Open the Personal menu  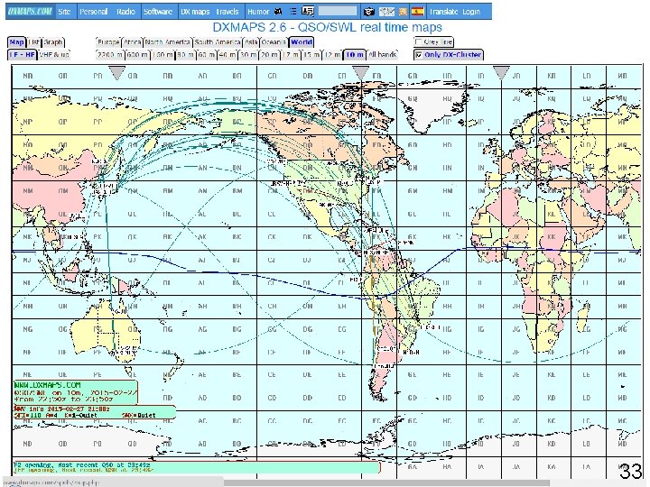(93, 12)
